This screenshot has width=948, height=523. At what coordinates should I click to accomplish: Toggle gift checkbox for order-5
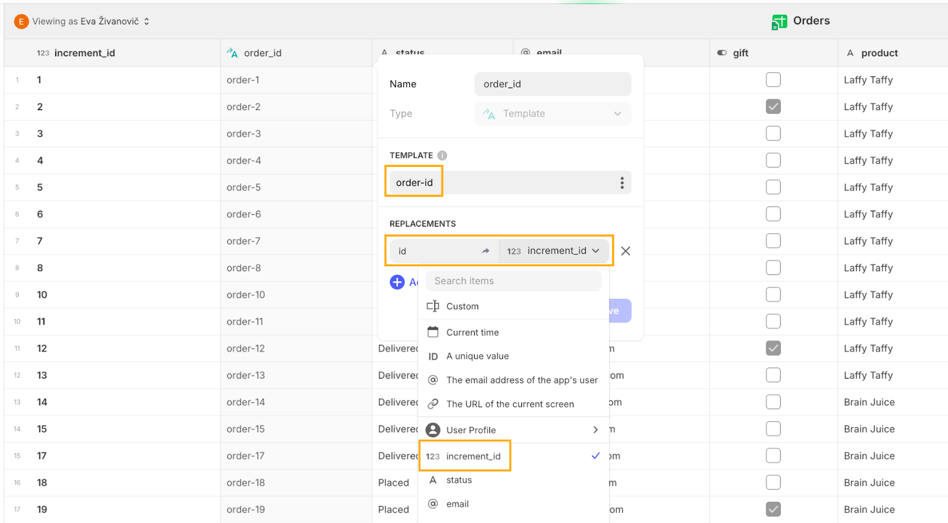coord(773,187)
